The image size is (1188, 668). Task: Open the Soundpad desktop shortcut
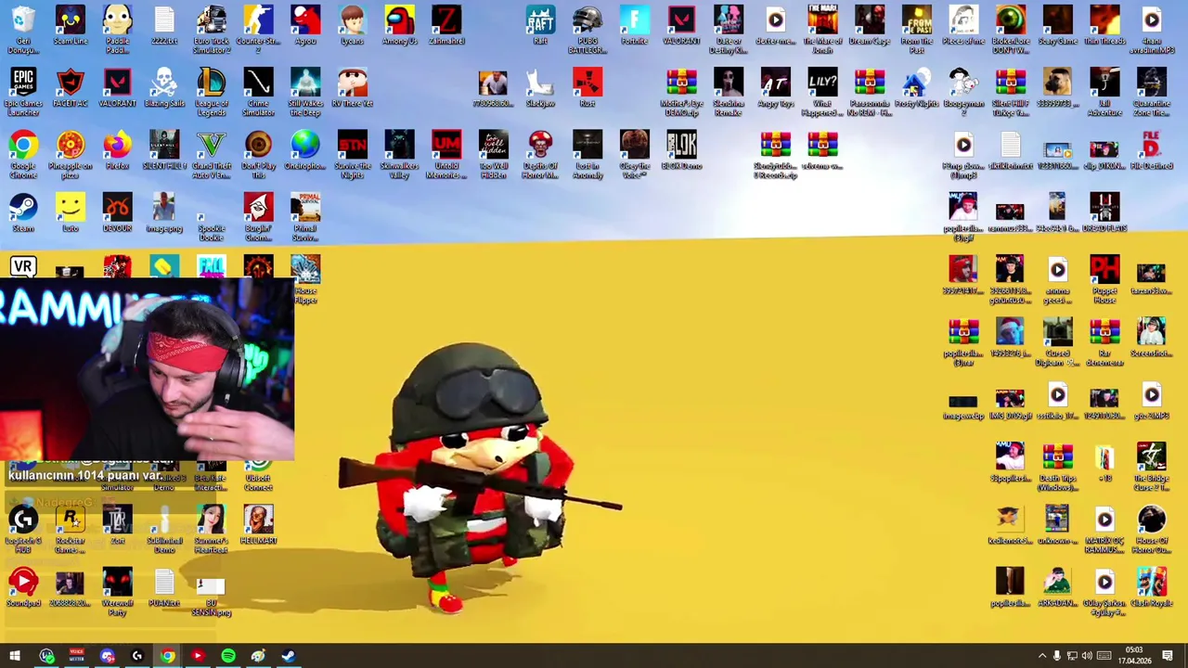click(x=23, y=586)
